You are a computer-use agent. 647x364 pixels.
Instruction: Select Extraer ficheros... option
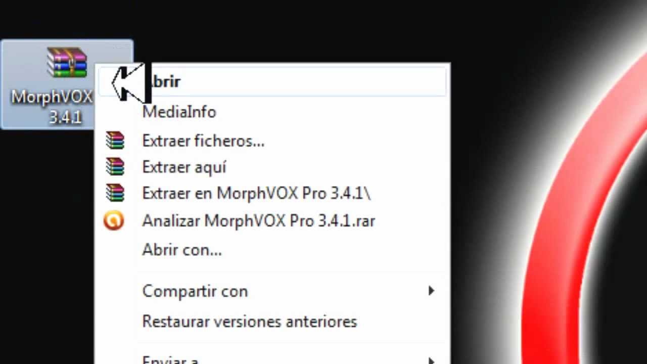click(203, 141)
